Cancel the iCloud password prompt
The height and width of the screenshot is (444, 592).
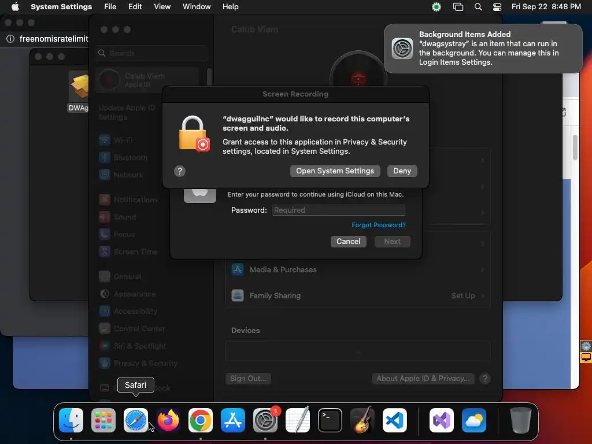349,242
